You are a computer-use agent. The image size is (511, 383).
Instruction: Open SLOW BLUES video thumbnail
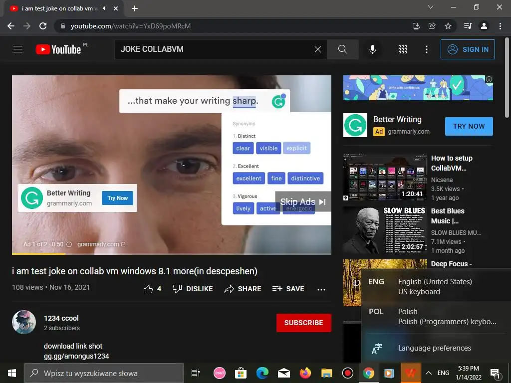tap(385, 230)
